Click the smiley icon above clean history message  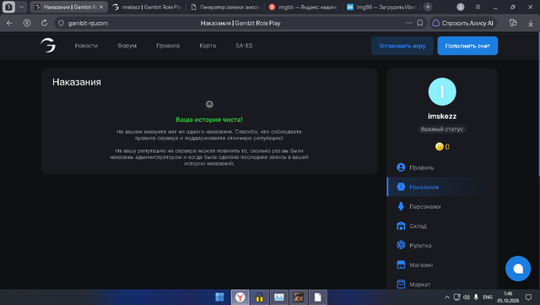click(x=209, y=104)
